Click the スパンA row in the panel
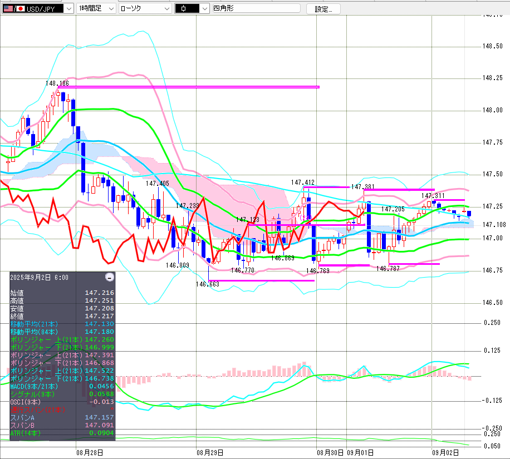Viewport: 510px width, 459px height. (62, 418)
